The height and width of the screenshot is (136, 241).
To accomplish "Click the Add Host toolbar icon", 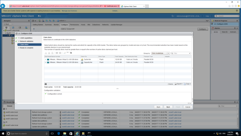I will 39,21.
